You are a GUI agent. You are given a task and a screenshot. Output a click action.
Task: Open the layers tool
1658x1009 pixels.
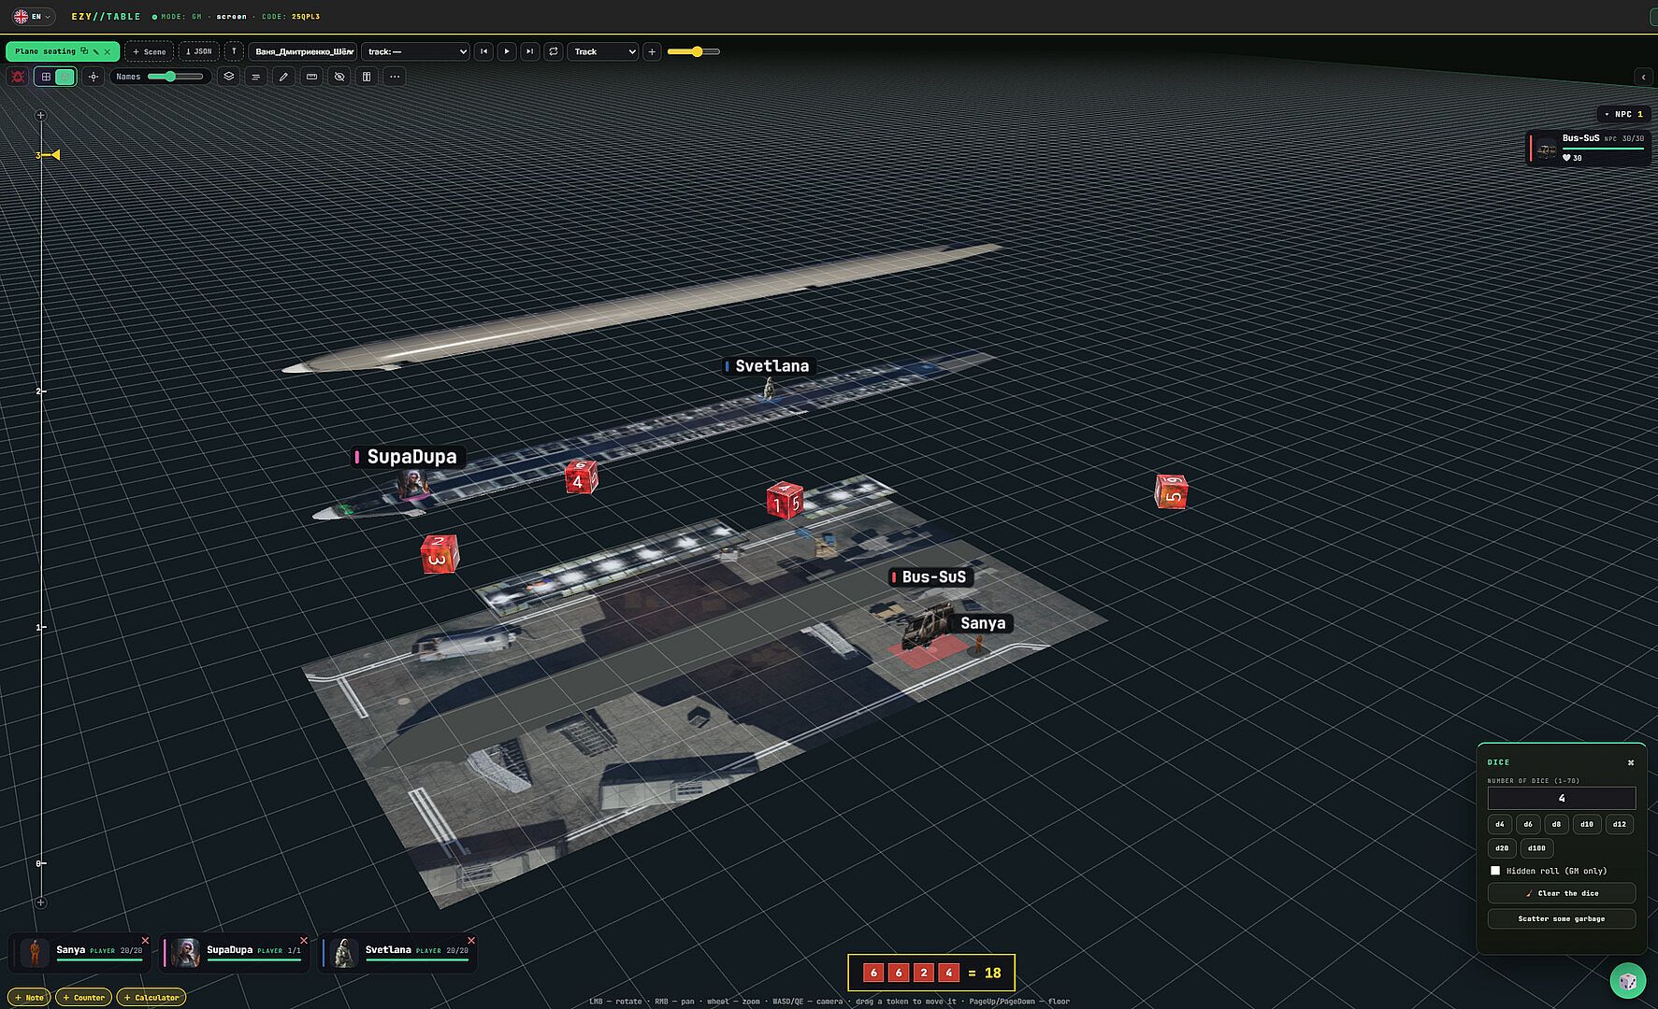pos(229,77)
